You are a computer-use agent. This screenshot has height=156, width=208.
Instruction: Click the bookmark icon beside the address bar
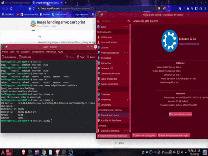(34, 9)
